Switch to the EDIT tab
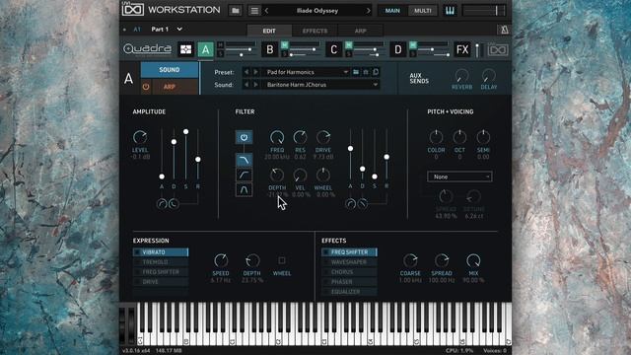Screen dimensions: 631x355 tap(269, 31)
